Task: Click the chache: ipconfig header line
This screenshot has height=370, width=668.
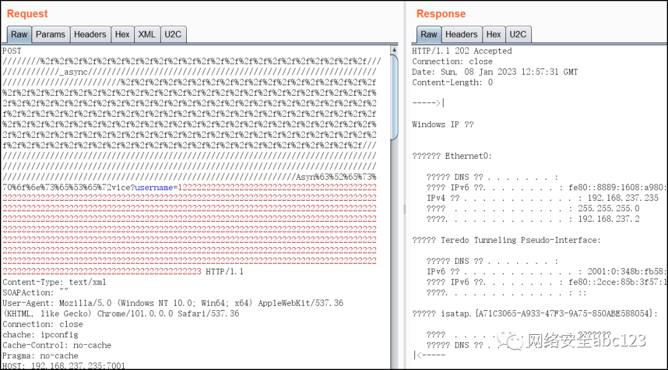Action: click(40, 335)
